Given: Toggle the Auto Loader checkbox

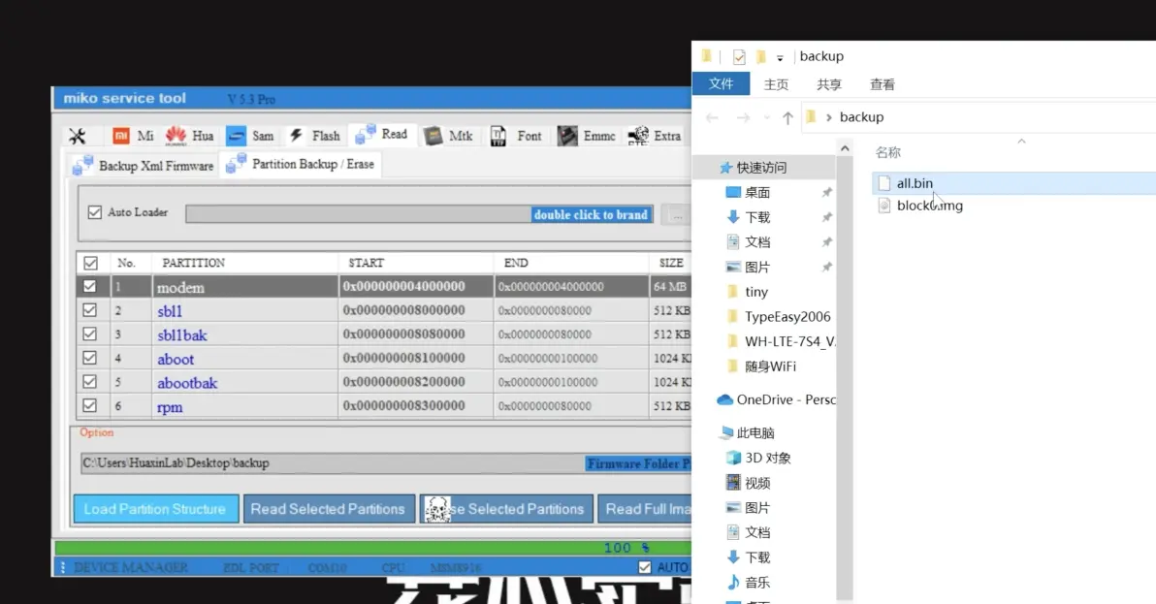Looking at the screenshot, I should (95, 212).
